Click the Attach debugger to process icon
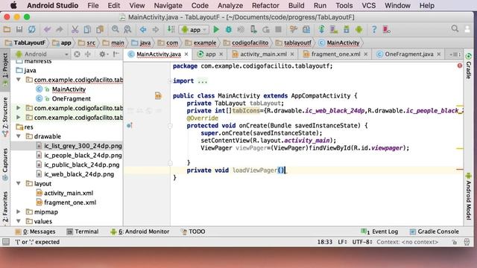The image size is (477, 268). pos(253,30)
